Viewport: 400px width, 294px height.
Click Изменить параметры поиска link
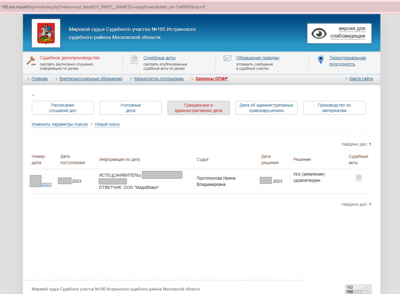point(60,125)
